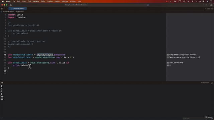
Task: Click No Selection in the jump bar
Action: coord(20,12)
